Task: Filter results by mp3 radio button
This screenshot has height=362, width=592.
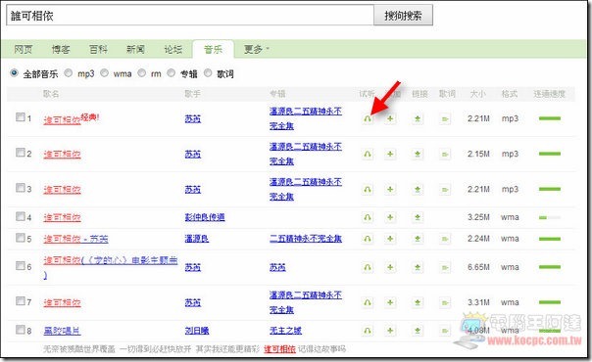Action: pos(68,72)
